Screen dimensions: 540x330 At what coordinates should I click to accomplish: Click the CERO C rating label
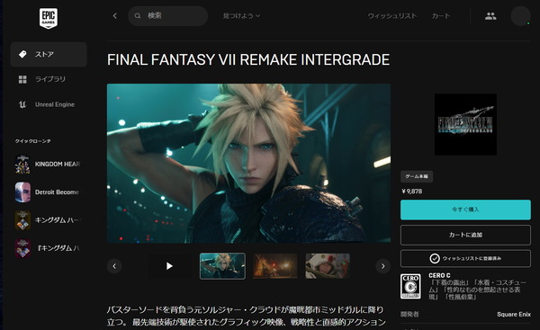click(439, 276)
